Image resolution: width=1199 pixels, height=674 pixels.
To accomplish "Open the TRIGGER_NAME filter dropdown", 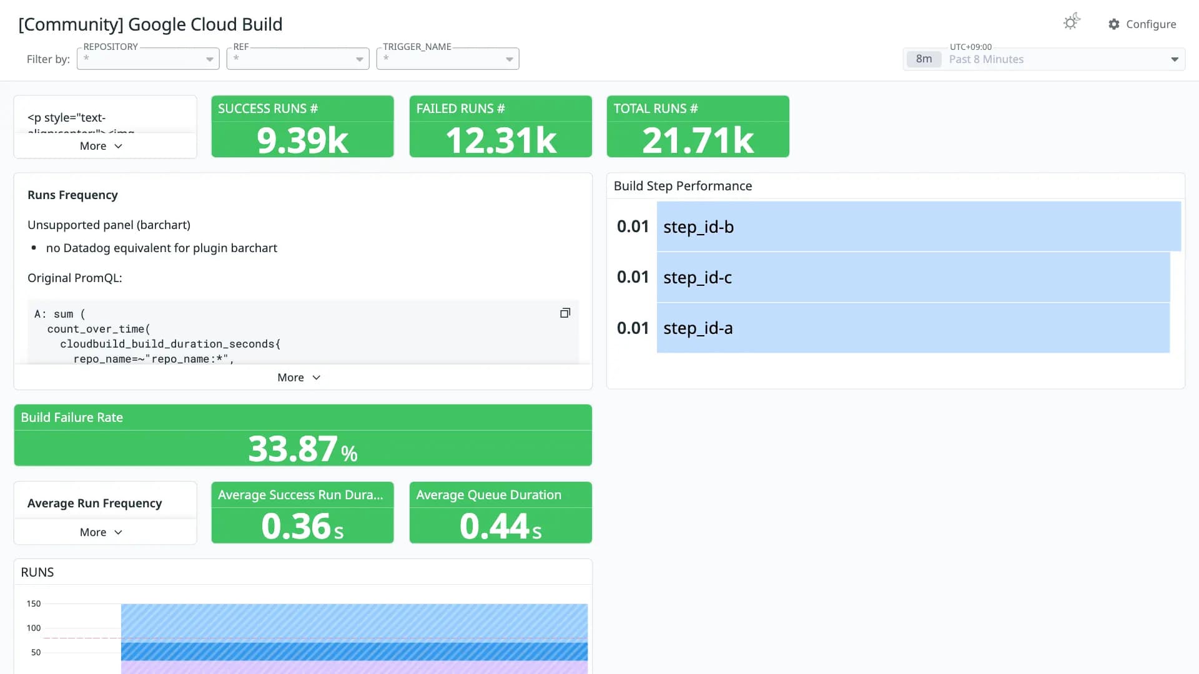I will tap(448, 59).
